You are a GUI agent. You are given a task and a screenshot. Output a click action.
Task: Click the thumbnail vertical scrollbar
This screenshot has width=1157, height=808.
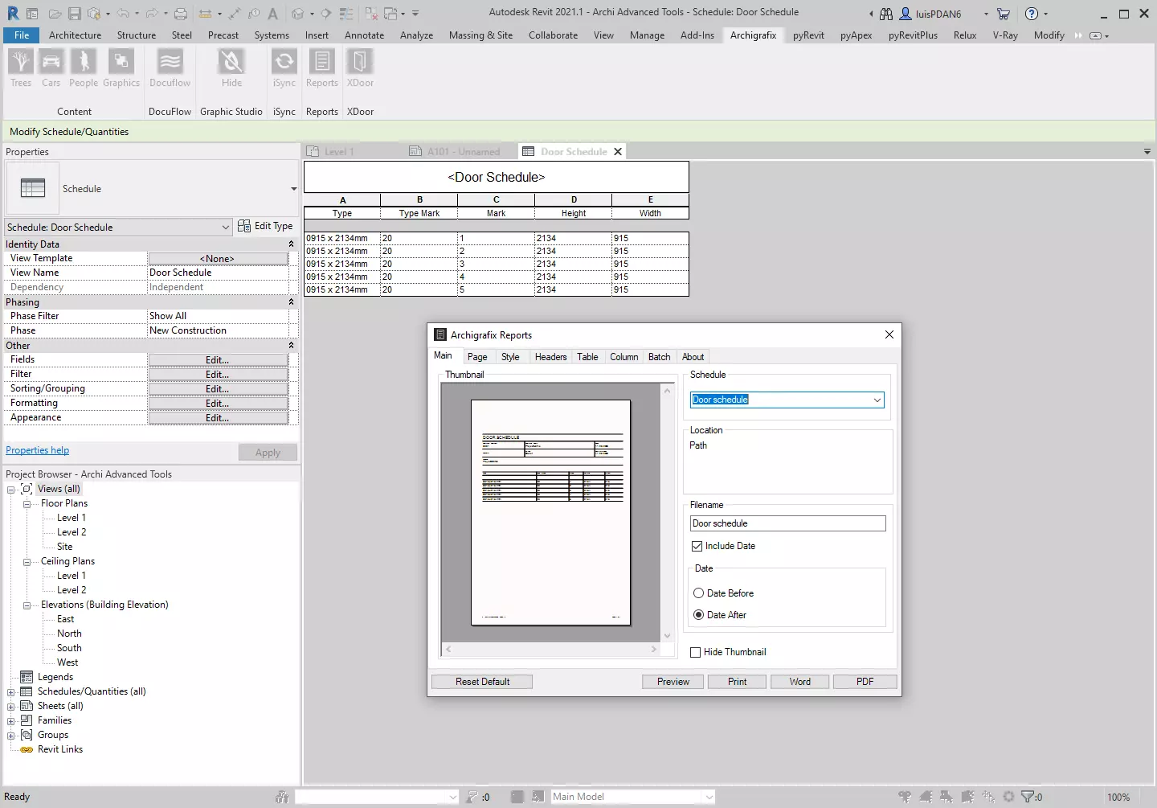pyautogui.click(x=667, y=511)
